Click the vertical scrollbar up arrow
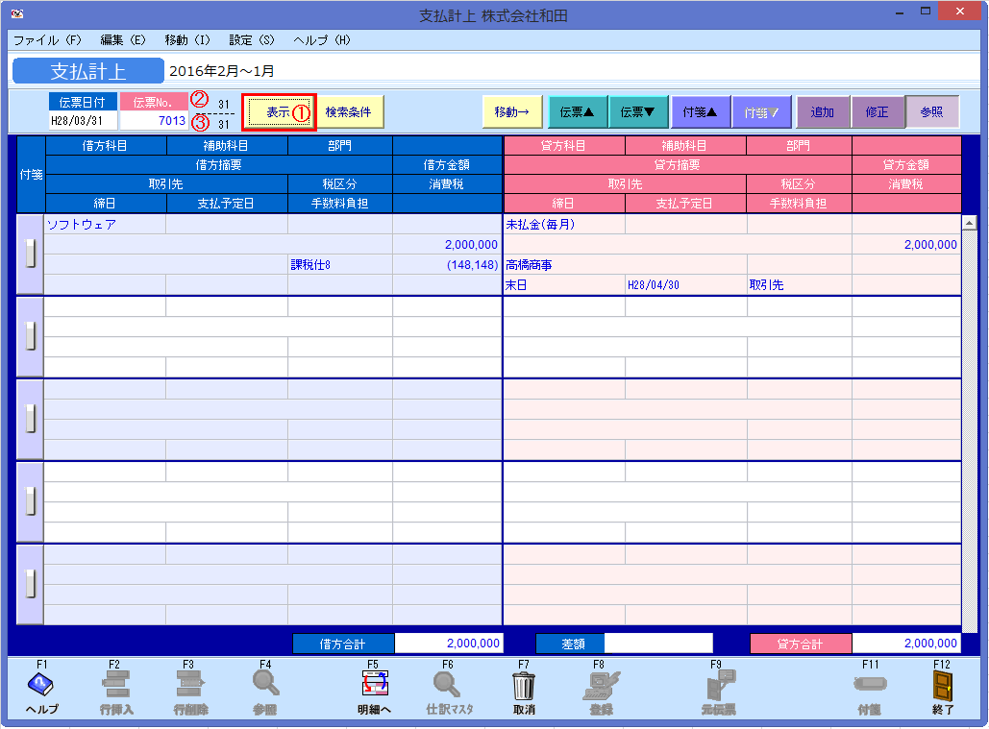The height and width of the screenshot is (729, 989). (x=970, y=221)
